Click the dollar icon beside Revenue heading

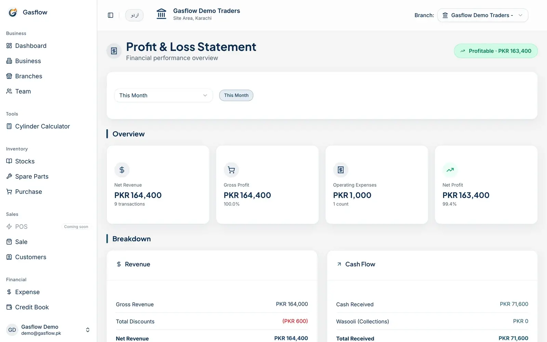119,264
